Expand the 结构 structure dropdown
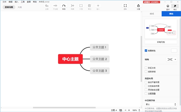The width and height of the screenshot is (181, 112). coord(171,59)
